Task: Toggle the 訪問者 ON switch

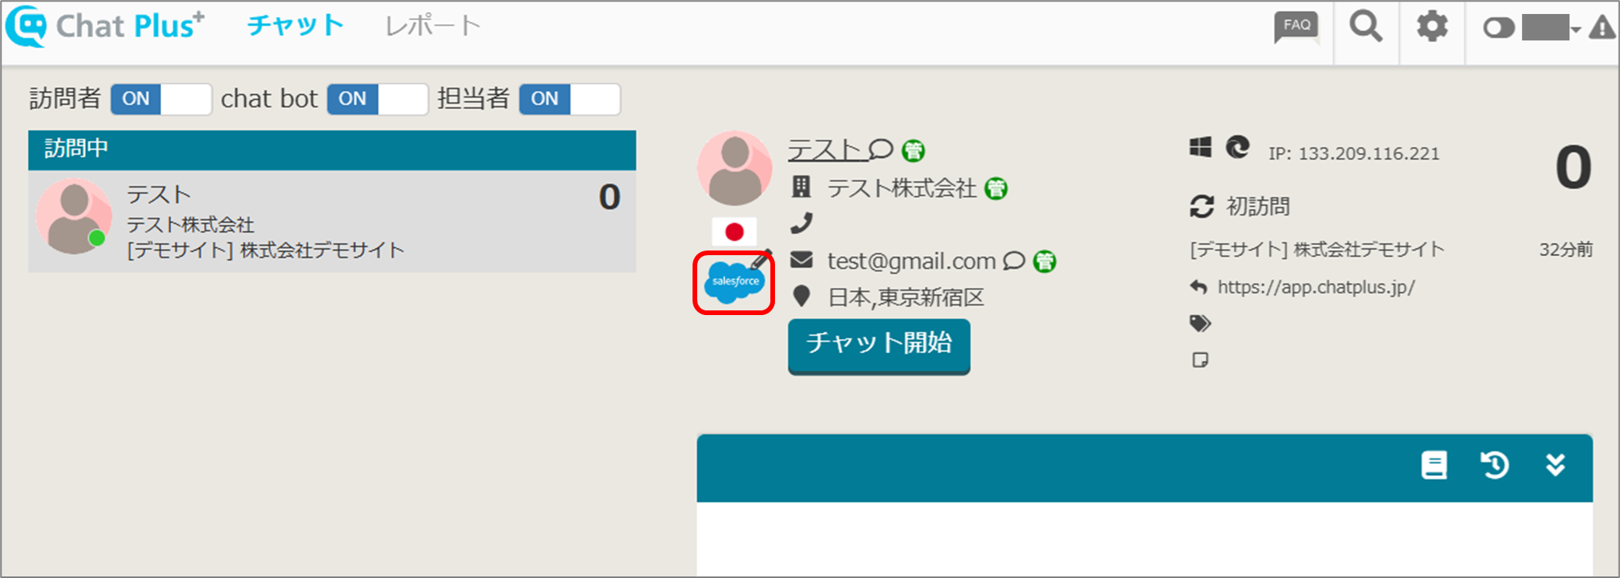Action: click(161, 99)
